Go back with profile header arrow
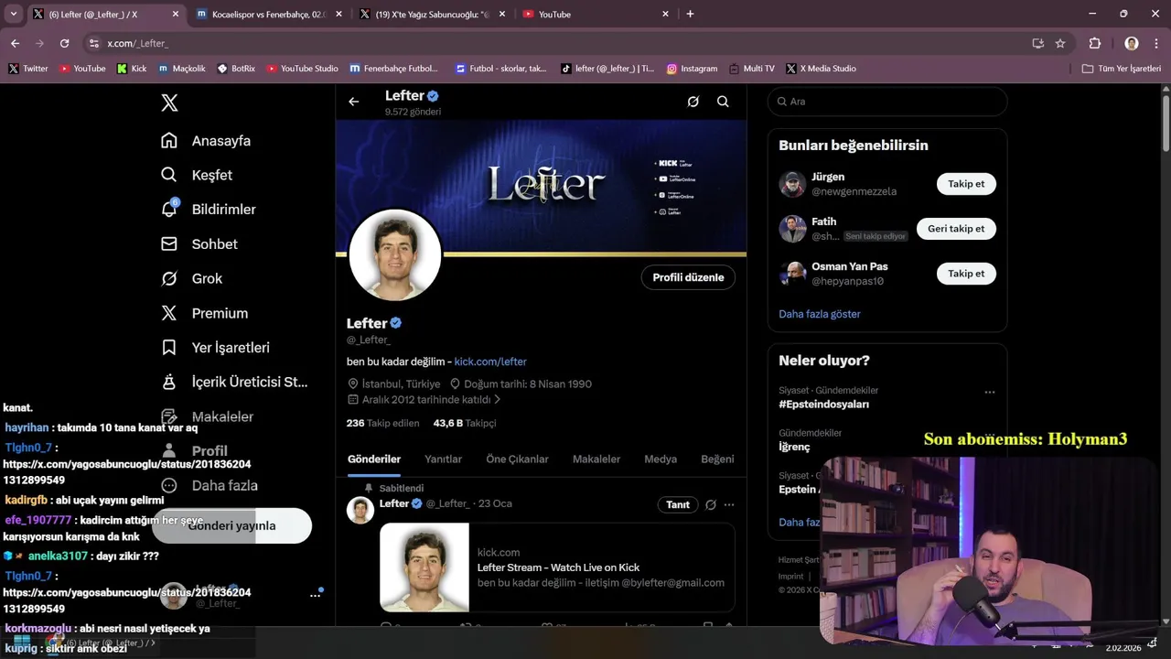 (x=354, y=102)
